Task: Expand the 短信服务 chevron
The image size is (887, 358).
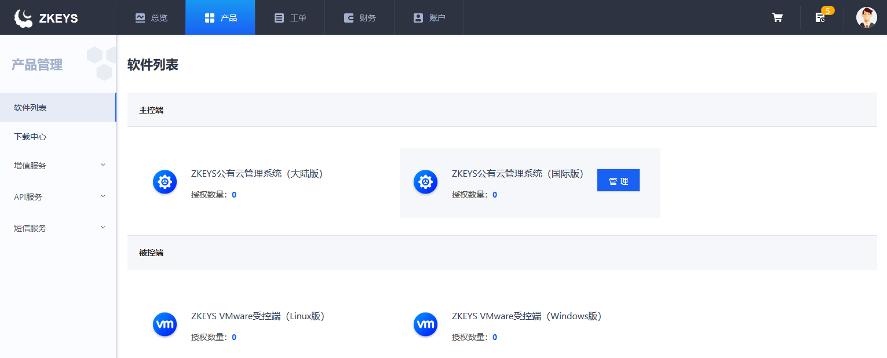Action: (103, 228)
